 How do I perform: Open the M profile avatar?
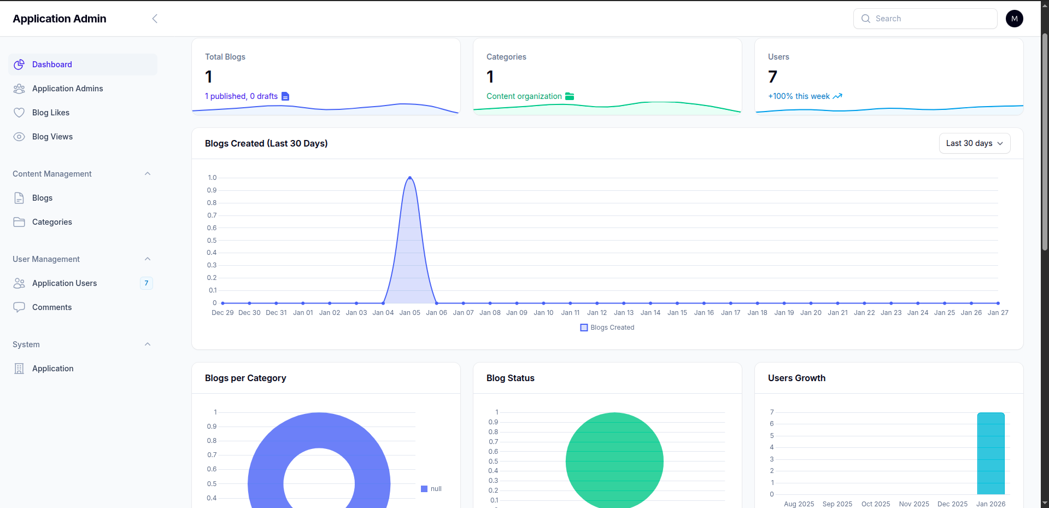(1014, 18)
